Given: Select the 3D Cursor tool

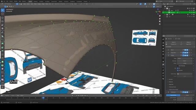Looking at the screenshot, I should point(2,14).
